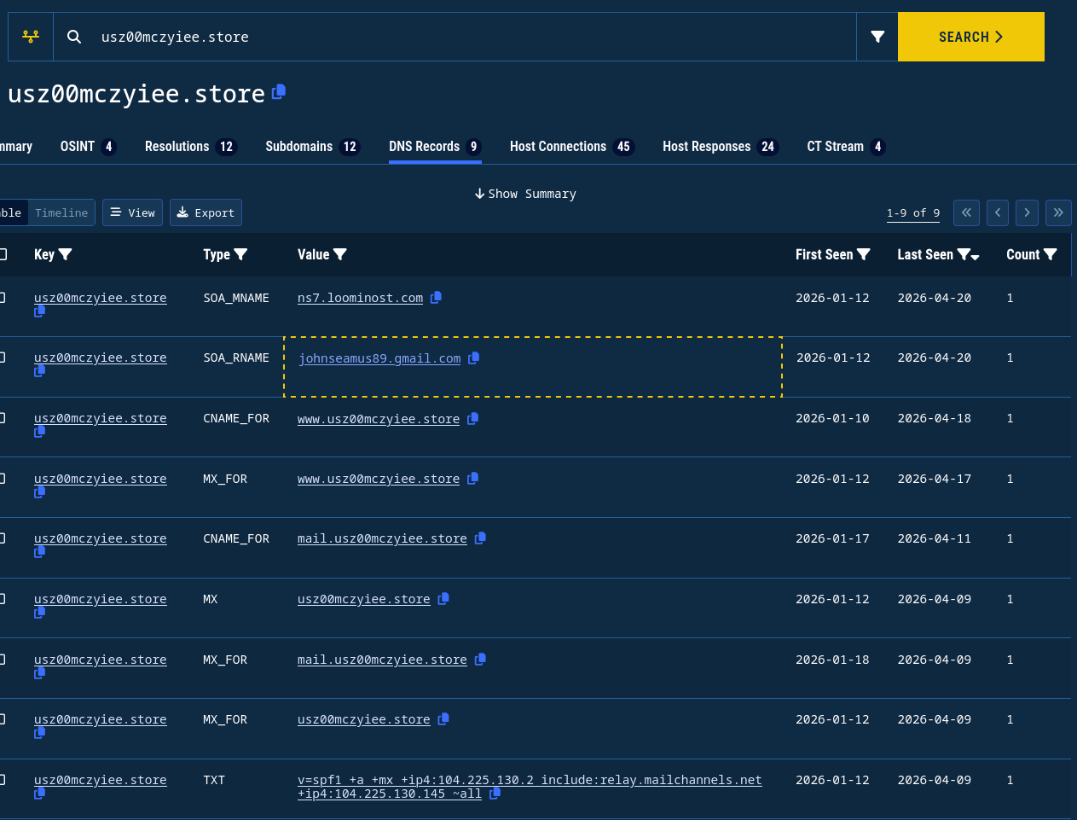Tick checkbox for TXT record row
The image size is (1077, 820).
[3, 780]
